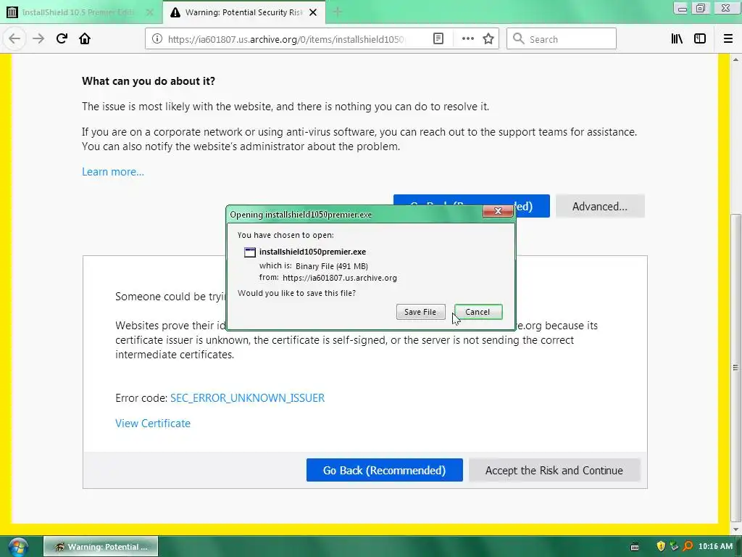Screen dimensions: 742x557
Task: Open page actions three-dot menu
Action: pyautogui.click(x=467, y=39)
